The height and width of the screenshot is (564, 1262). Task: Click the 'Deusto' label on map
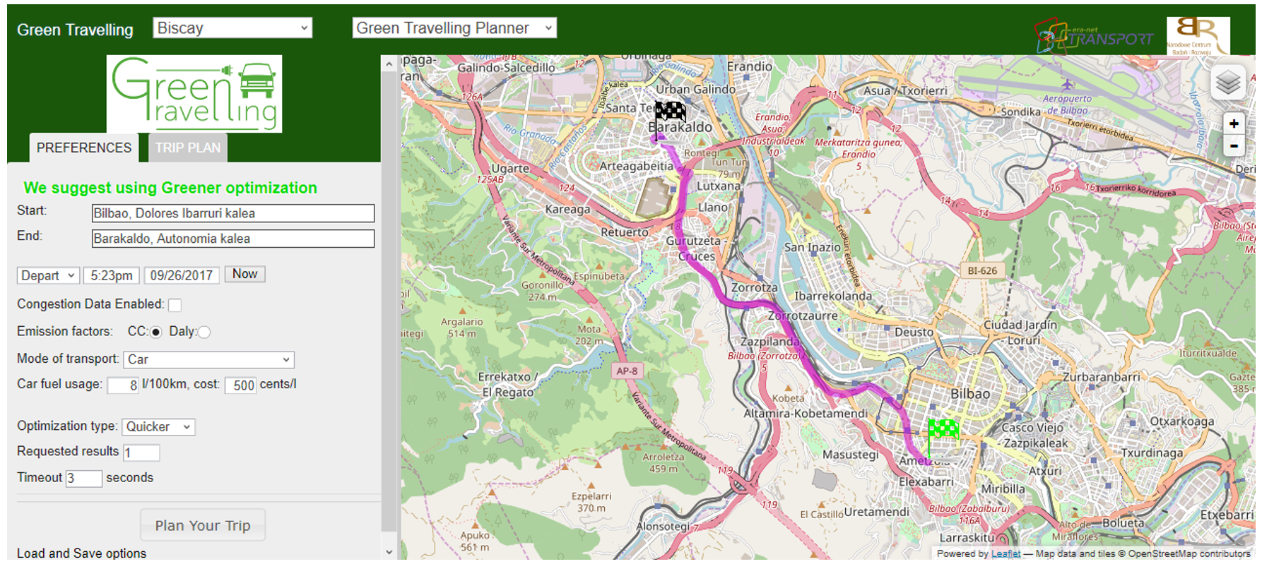(914, 332)
